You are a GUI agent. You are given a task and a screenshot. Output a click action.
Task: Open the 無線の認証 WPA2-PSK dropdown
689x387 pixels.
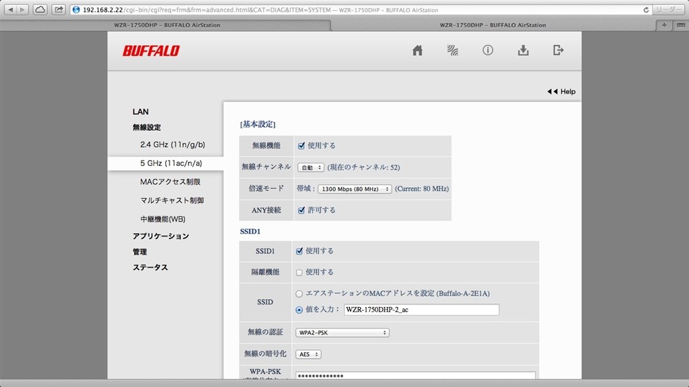[x=342, y=333]
